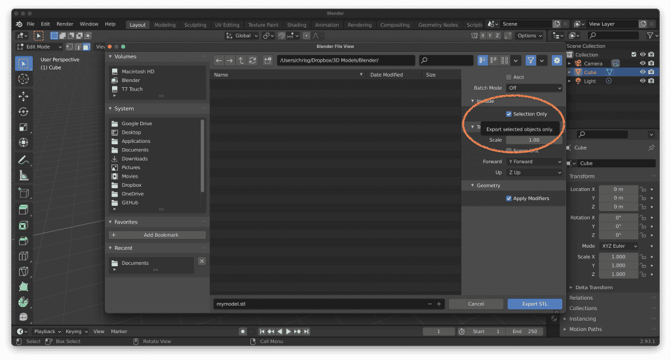Go to parent directory
The width and height of the screenshot is (671, 360).
[241, 60]
